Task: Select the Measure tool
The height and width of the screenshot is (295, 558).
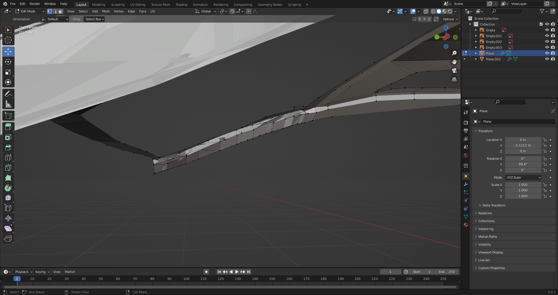Action: coord(8,104)
